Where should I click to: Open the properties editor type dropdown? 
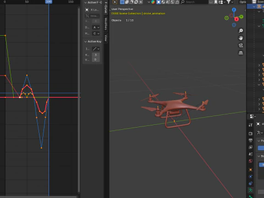253,117
